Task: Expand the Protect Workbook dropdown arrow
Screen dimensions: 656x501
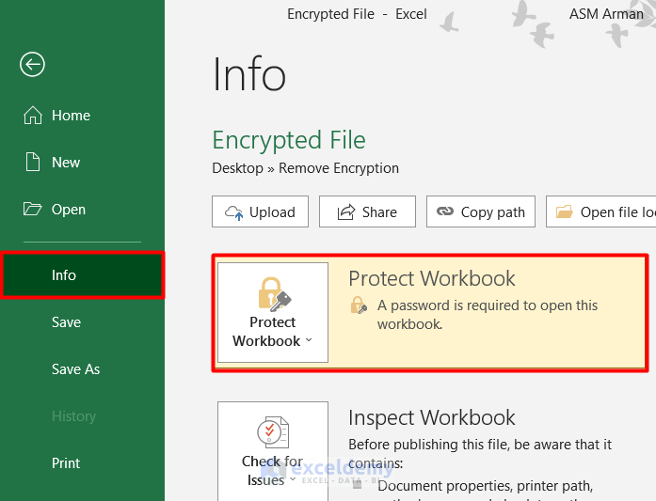Action: pyautogui.click(x=310, y=341)
